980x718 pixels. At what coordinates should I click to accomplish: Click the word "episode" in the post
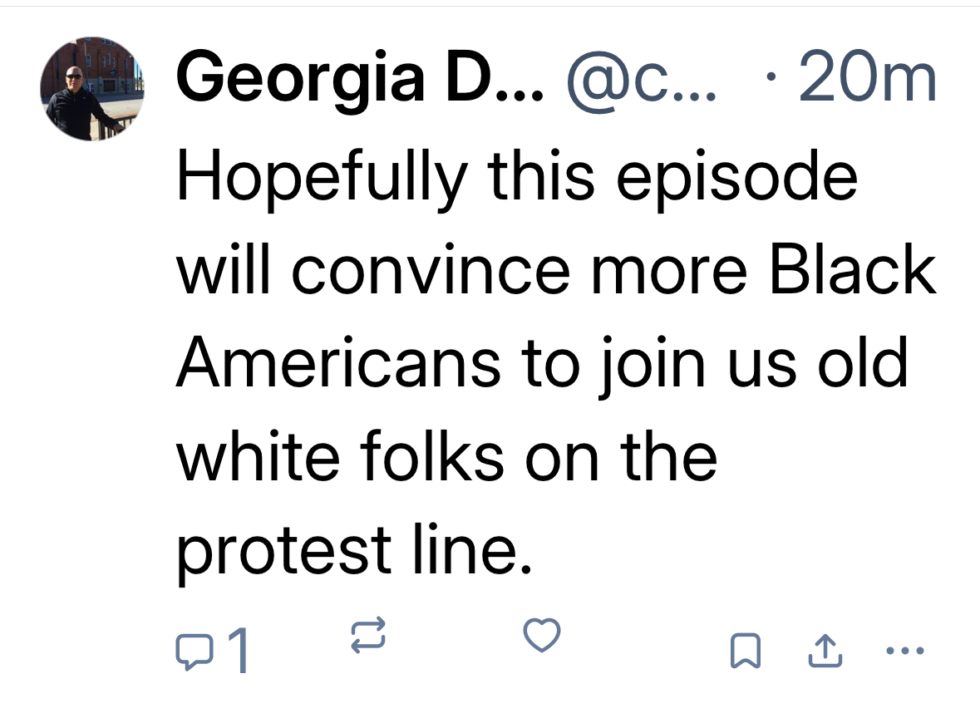[736, 179]
